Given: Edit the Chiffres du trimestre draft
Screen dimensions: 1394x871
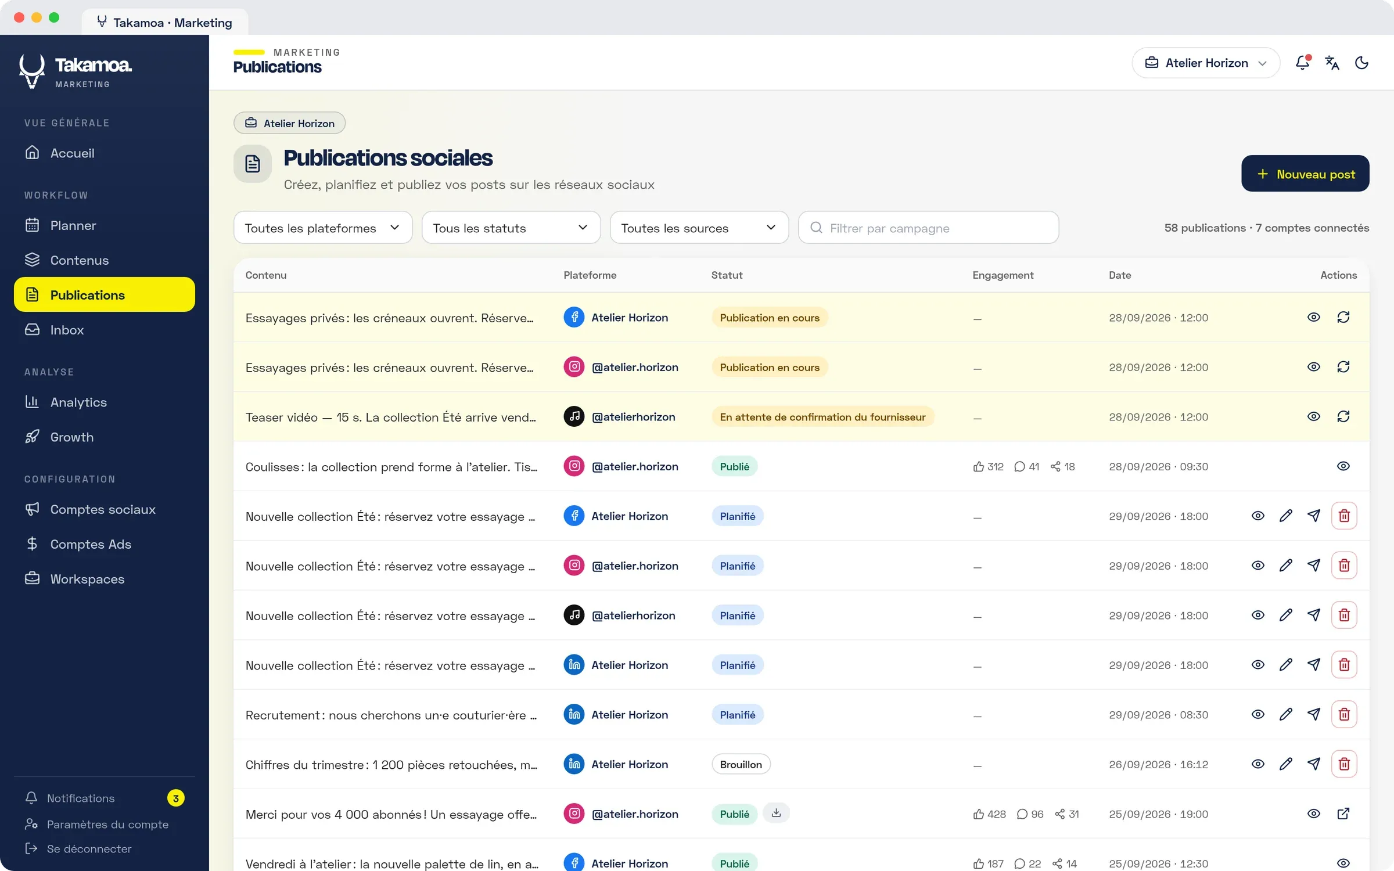Looking at the screenshot, I should tap(1286, 764).
